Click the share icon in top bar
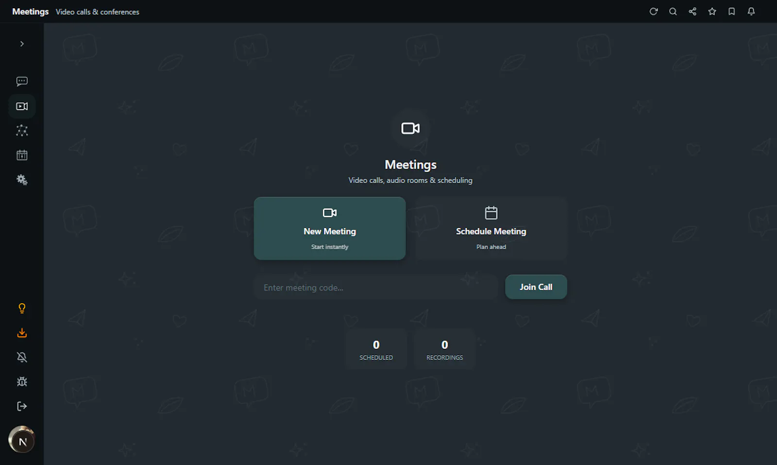777x465 pixels. 693,12
